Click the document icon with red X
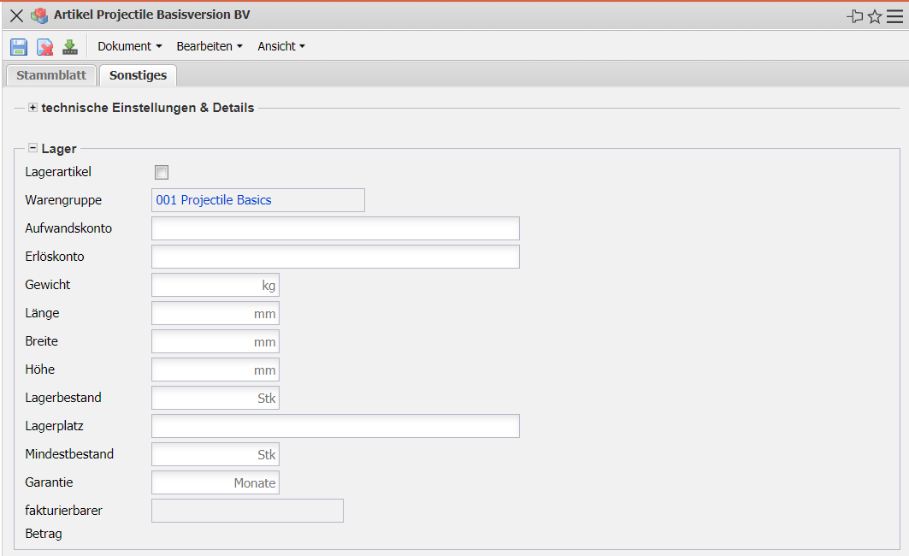 [x=44, y=47]
